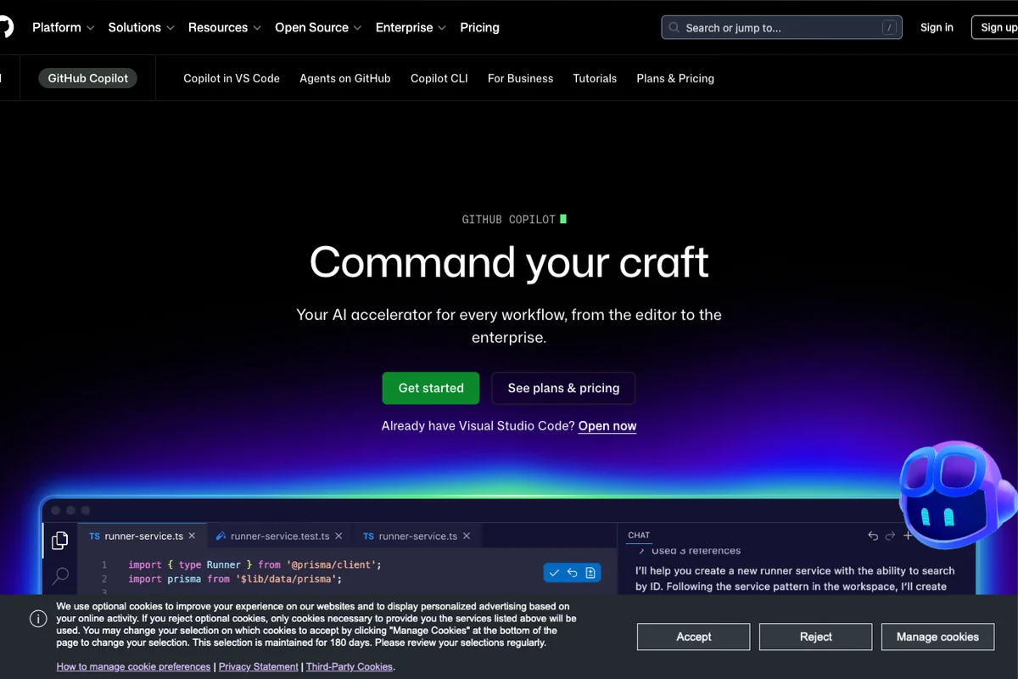This screenshot has height=679, width=1018.
Task: Click the search magnifier icon in header
Action: [x=674, y=28]
